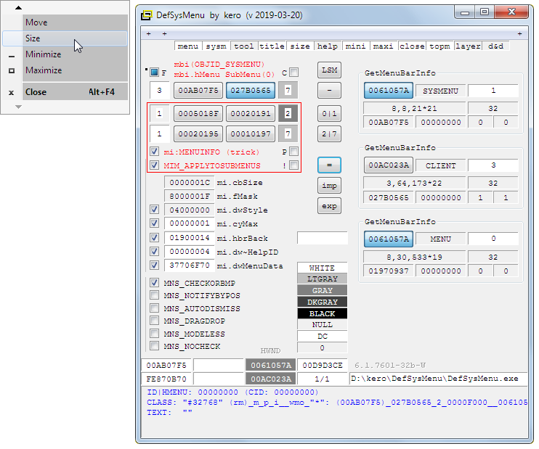Click the '0|1' button

(329, 114)
